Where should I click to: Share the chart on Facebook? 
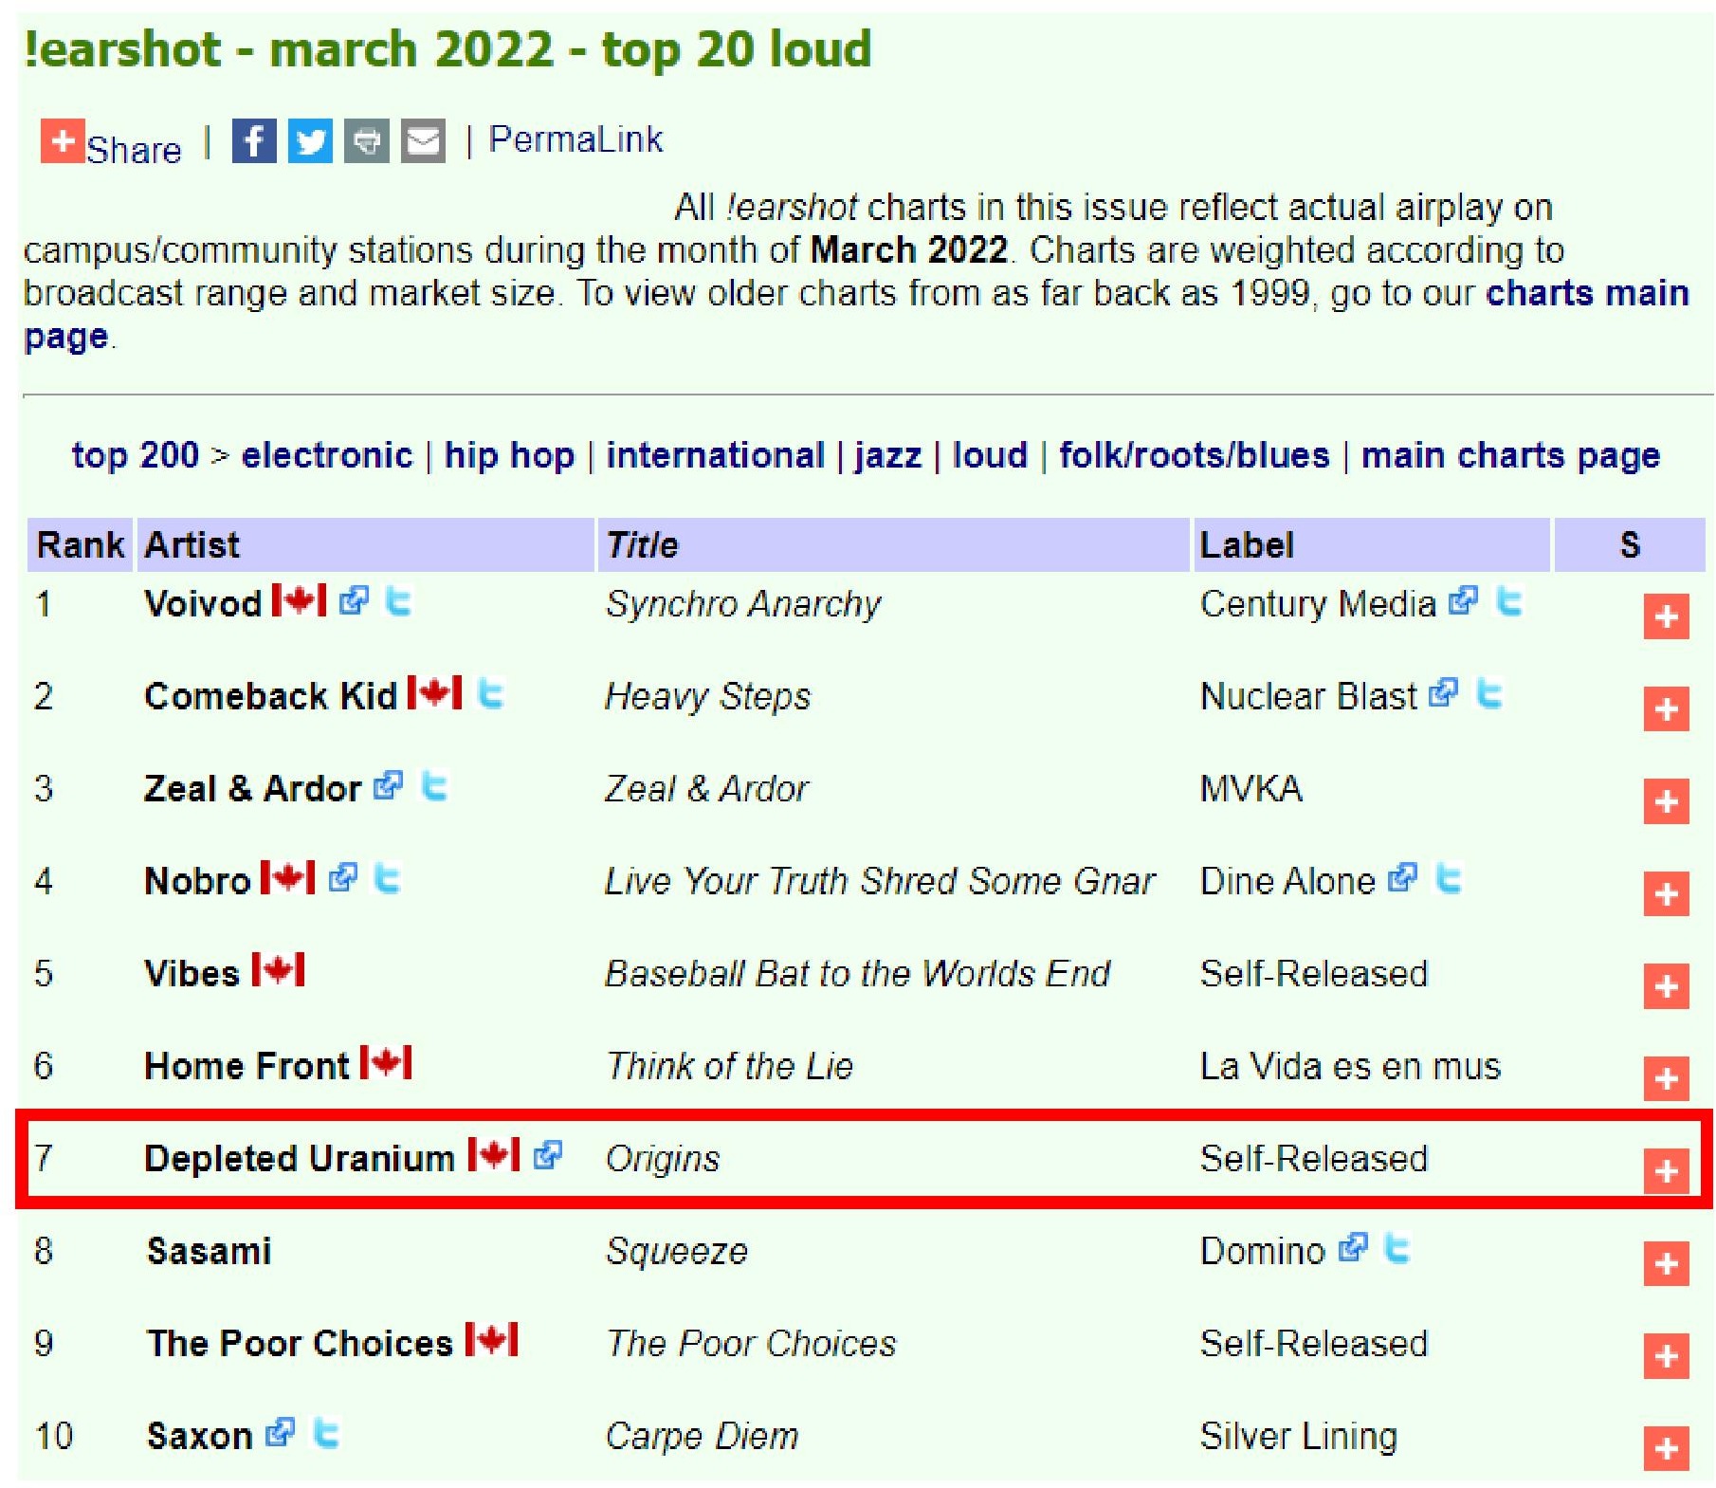pyautogui.click(x=253, y=141)
